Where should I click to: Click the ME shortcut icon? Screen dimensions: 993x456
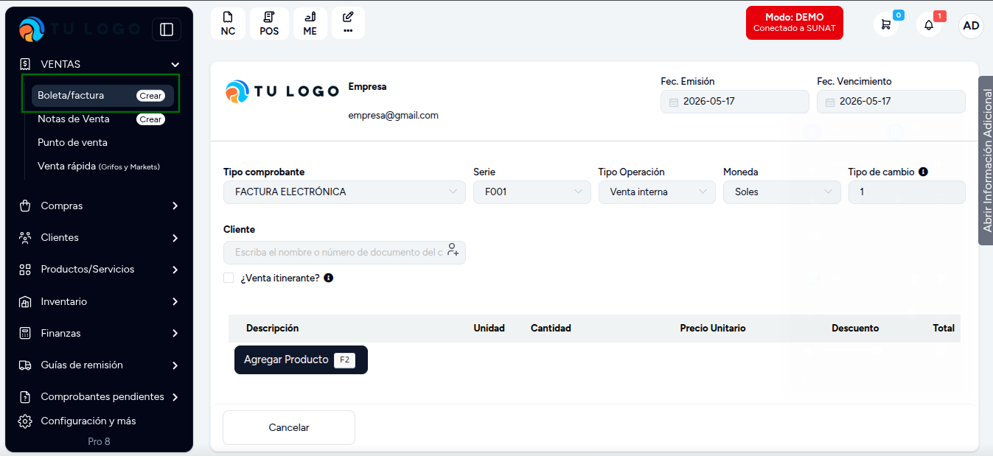pos(310,24)
